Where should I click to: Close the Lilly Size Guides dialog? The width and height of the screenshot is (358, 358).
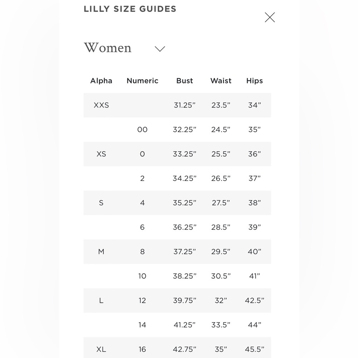(270, 17)
